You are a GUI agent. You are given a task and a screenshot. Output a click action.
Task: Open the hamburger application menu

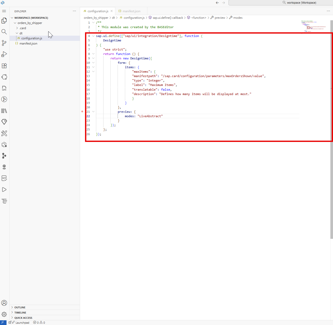click(4, 11)
